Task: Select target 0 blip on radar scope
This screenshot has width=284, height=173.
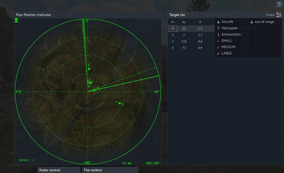Action: [90, 82]
